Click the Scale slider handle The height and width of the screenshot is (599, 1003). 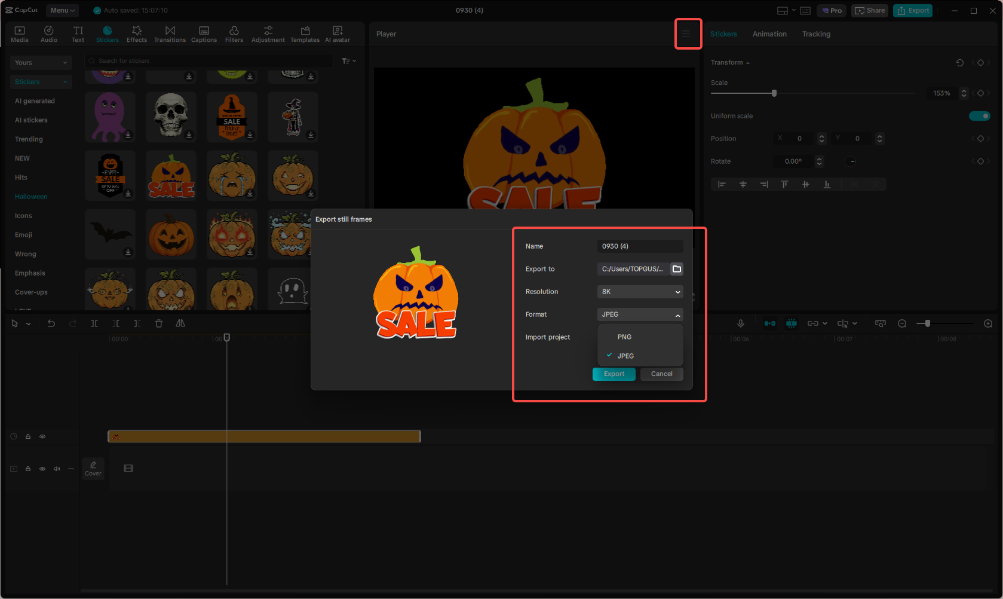coord(774,93)
